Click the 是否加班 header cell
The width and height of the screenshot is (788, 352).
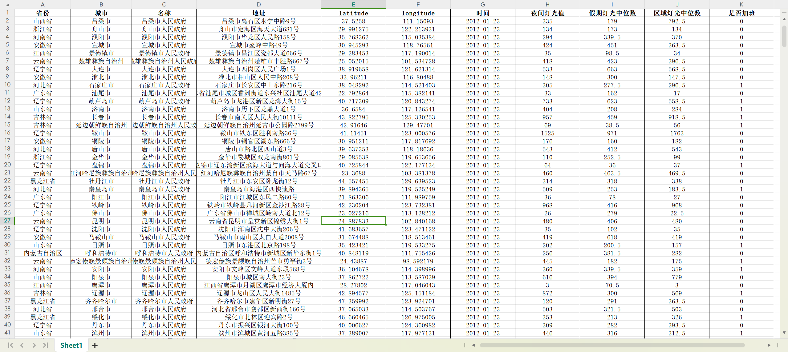(x=741, y=13)
